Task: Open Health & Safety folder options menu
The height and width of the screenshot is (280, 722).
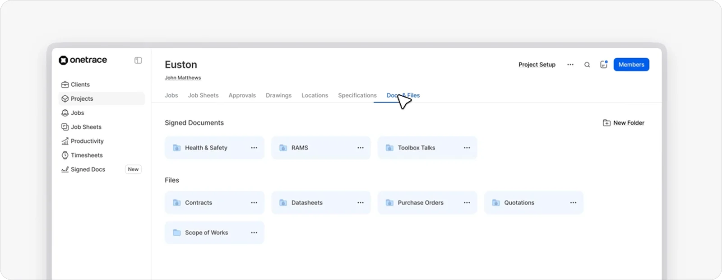Action: point(254,148)
